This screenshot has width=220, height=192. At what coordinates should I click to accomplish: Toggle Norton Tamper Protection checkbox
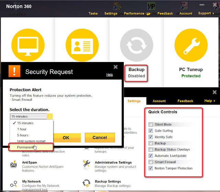coord(151,168)
